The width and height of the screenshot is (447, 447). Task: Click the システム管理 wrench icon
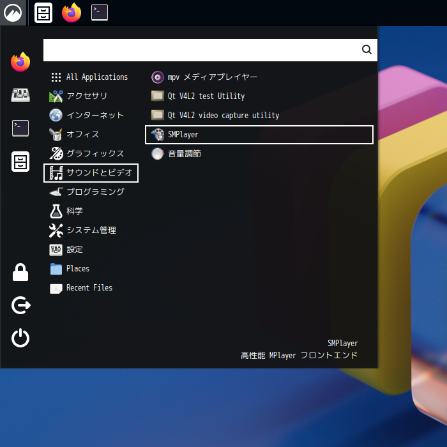pyautogui.click(x=56, y=231)
